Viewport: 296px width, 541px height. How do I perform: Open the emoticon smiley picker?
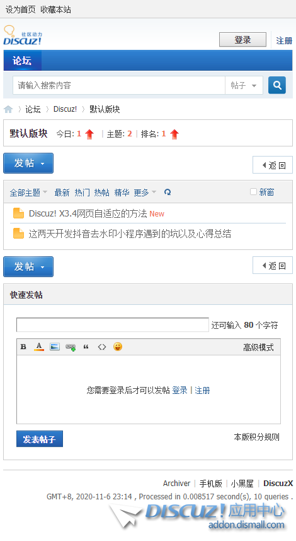tap(118, 347)
